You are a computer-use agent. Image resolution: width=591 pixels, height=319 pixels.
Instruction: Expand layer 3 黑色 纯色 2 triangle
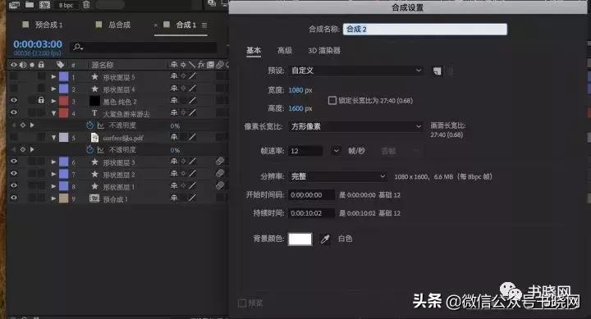pyautogui.click(x=53, y=101)
